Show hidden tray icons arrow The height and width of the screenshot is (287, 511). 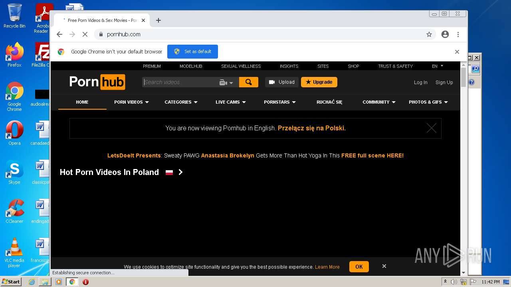(445, 282)
